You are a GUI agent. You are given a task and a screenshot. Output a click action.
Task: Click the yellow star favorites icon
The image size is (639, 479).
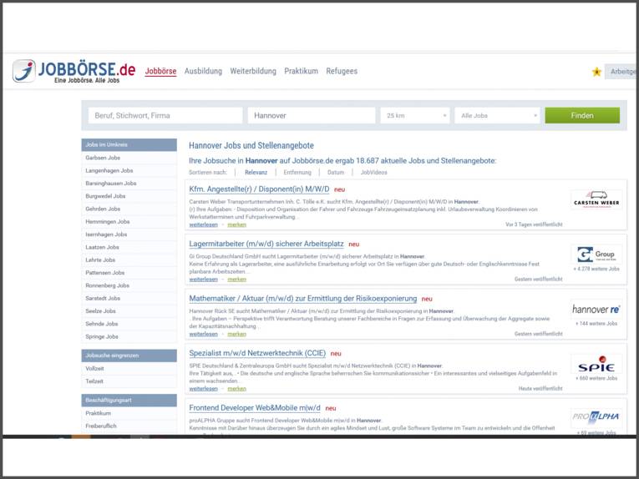coord(596,72)
